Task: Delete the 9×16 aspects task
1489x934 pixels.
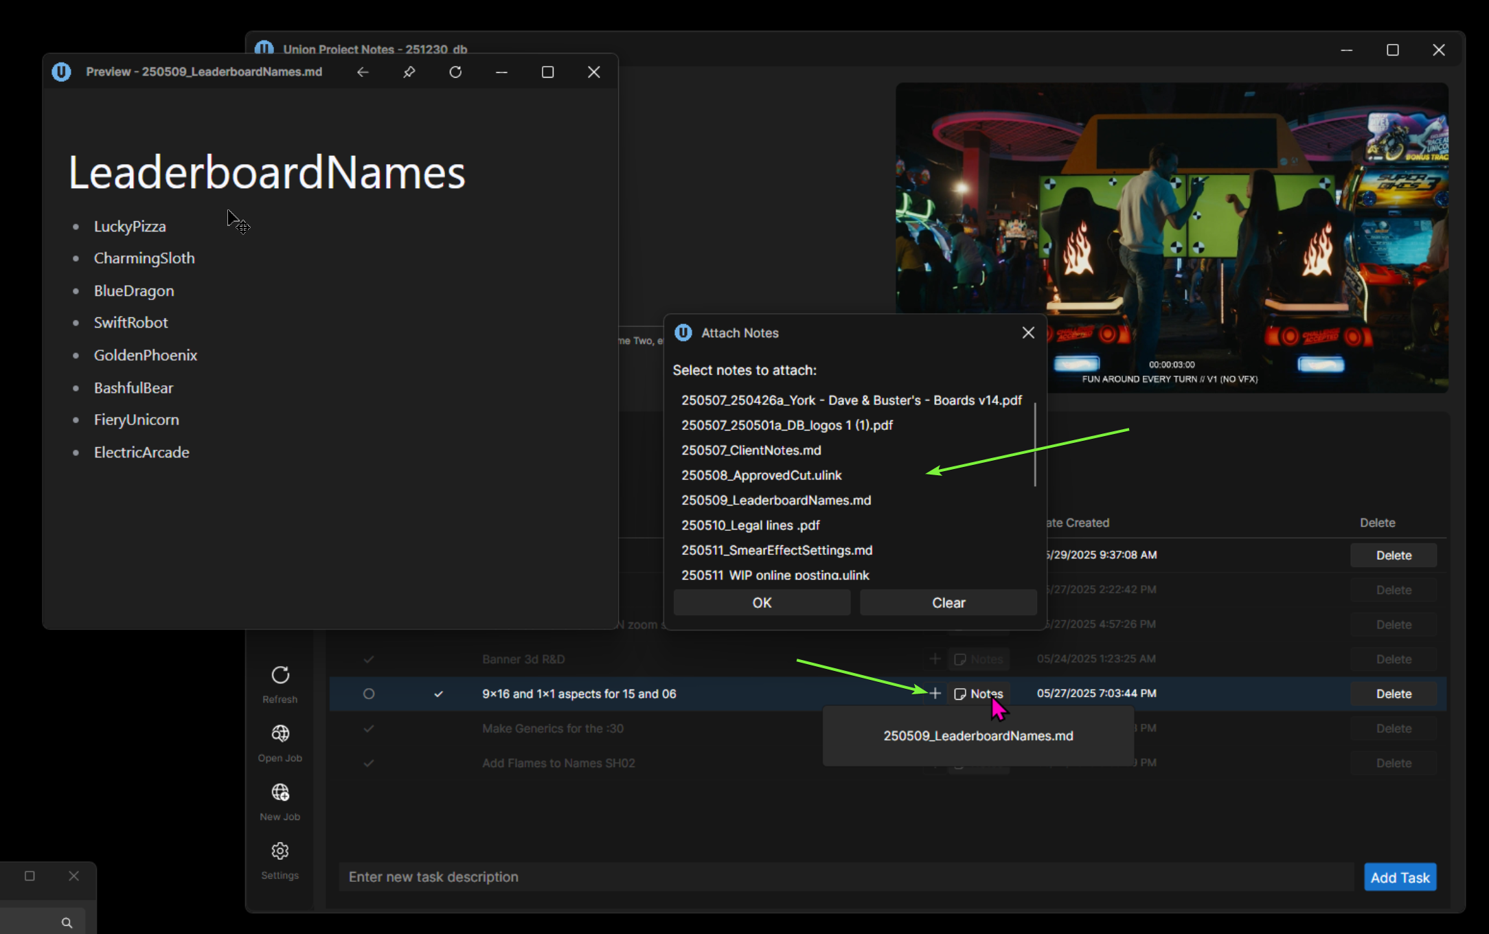Action: click(1394, 694)
